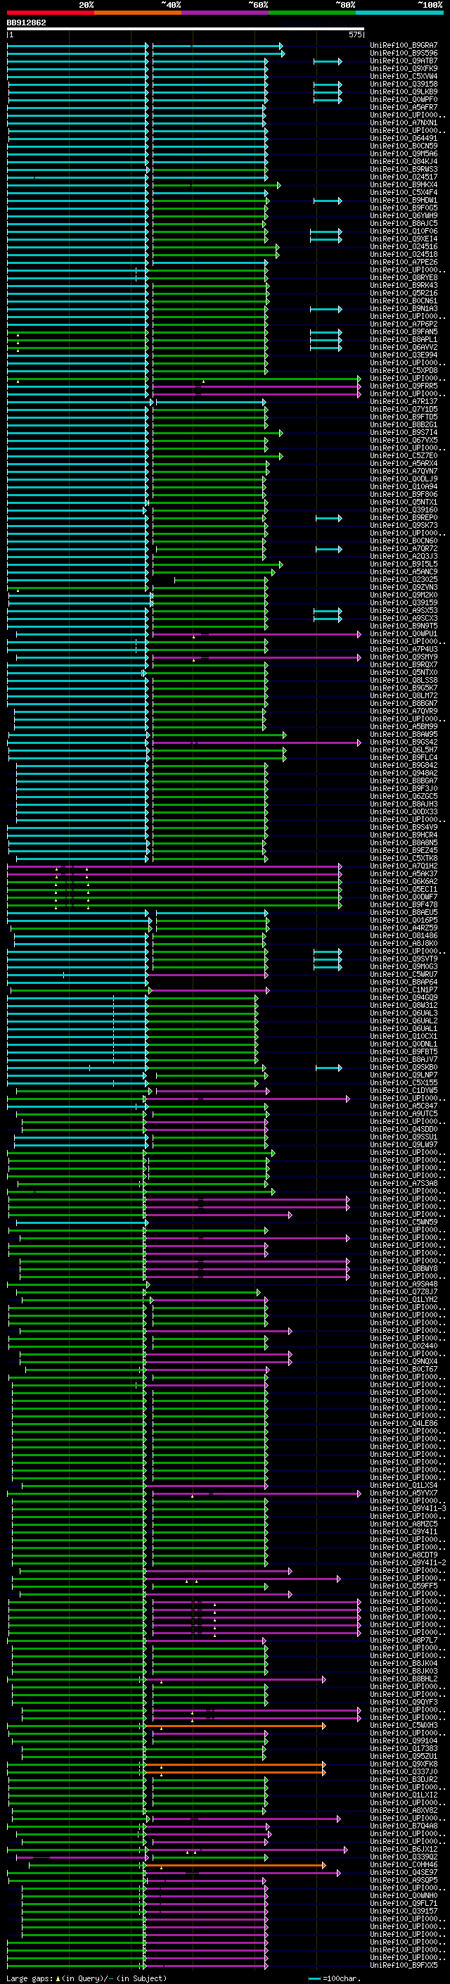Open hit UniRef100_Q59FF5
Image resolution: width=450 pixels, height=1984 pixels.
pyautogui.click(x=403, y=1586)
